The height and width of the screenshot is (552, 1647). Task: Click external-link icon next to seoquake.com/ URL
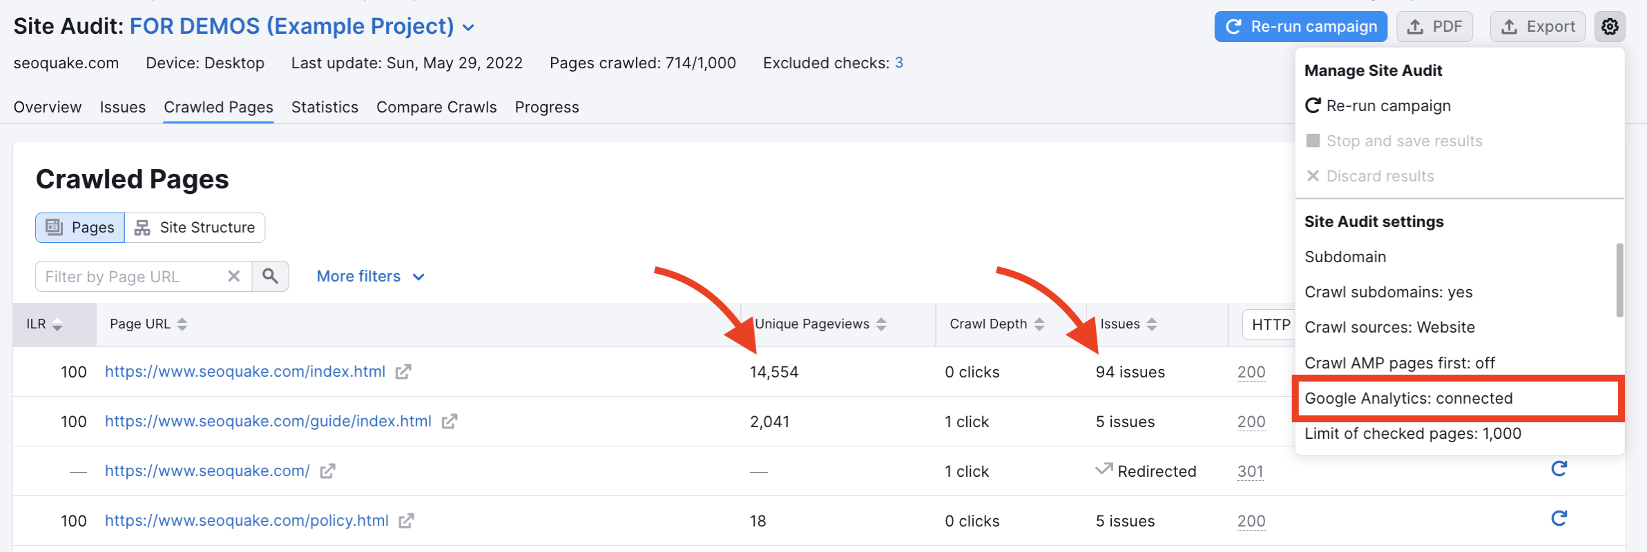[x=328, y=471]
